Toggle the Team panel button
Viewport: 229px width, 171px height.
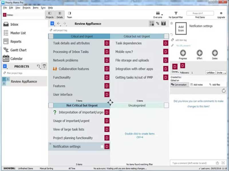(x=69, y=15)
